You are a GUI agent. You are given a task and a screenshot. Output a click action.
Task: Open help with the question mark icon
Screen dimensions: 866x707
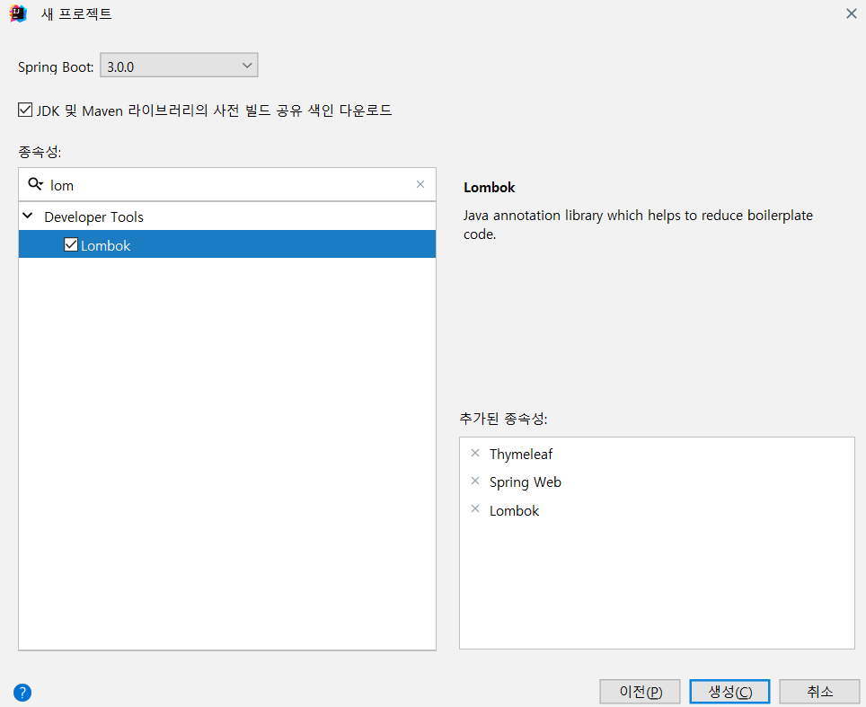[22, 692]
